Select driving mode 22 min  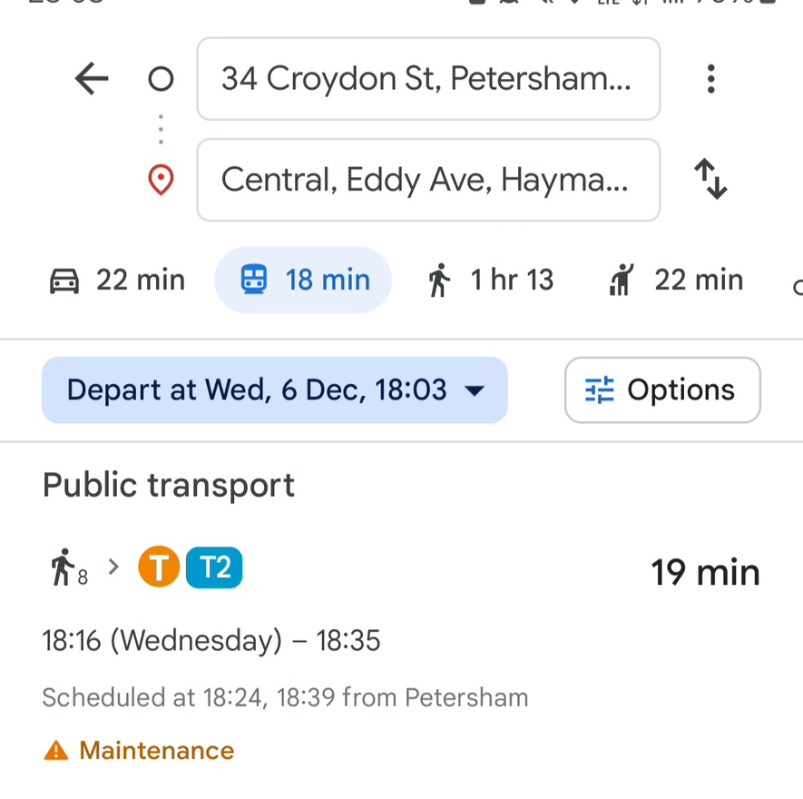117,281
